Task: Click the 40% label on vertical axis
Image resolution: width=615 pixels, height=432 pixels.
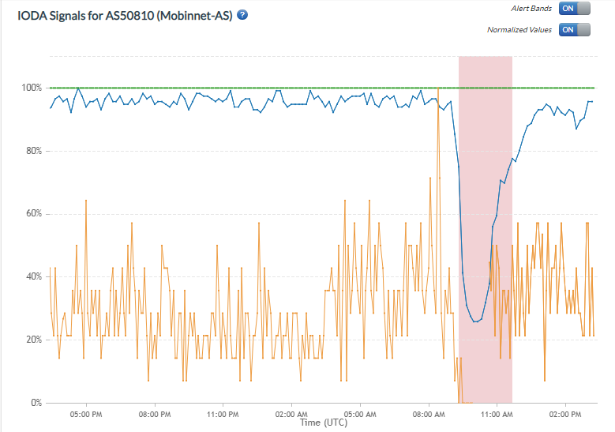Action: 32,276
